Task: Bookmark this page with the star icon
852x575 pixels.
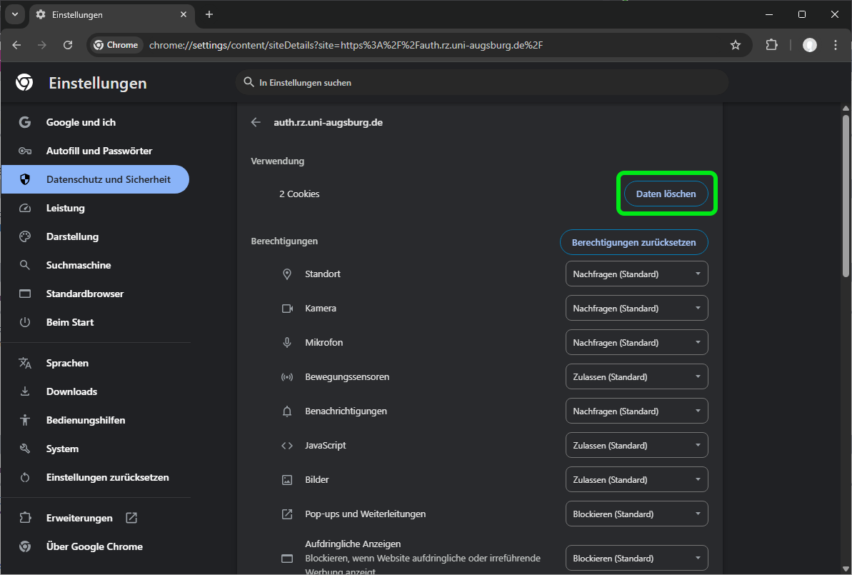Action: click(x=736, y=45)
